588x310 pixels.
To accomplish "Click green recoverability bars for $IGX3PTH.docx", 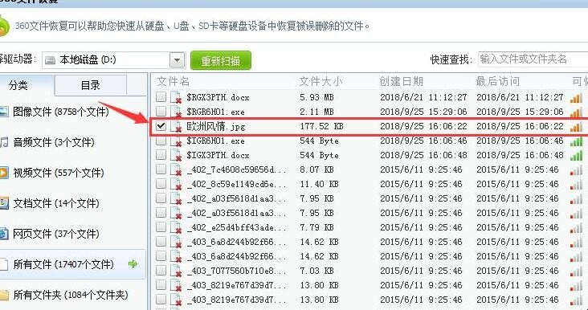I will tap(577, 155).
